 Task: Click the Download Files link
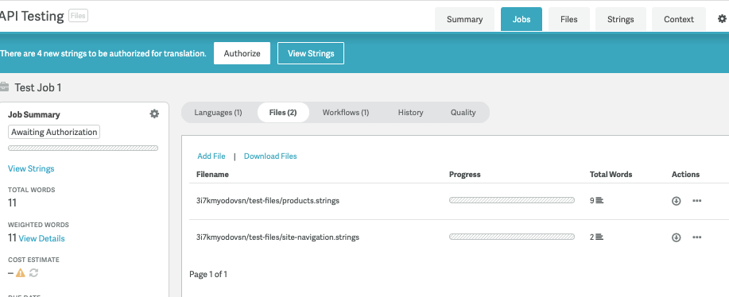[270, 156]
